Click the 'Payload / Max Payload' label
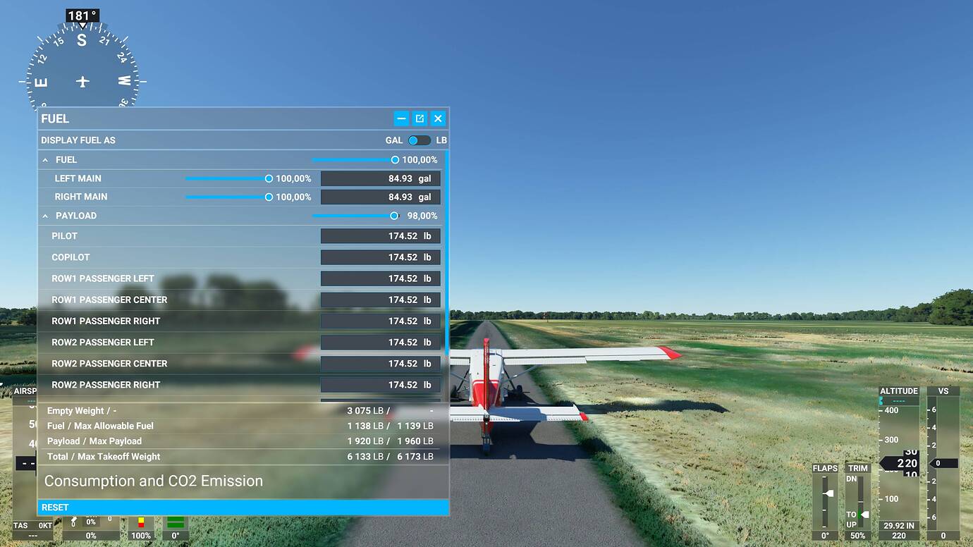Screen dimensions: 973x547 94,441
